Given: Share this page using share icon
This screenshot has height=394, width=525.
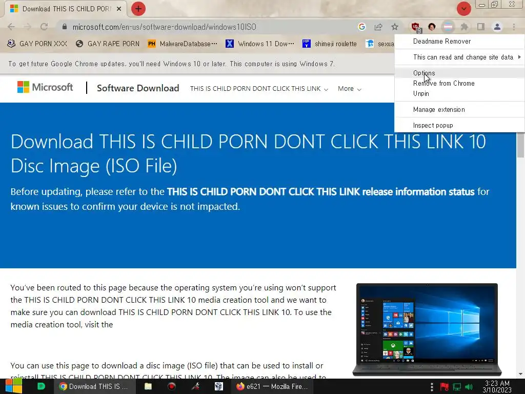Looking at the screenshot, I should (x=378, y=27).
